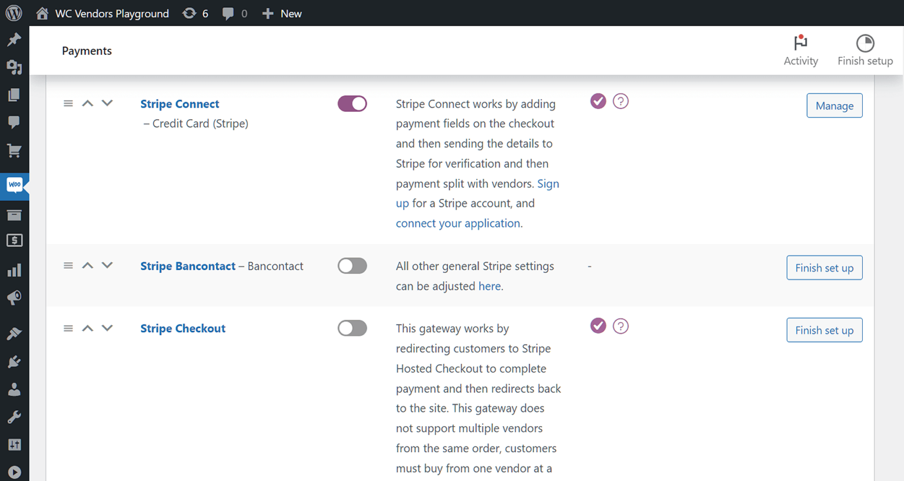This screenshot has height=481, width=904.
Task: Open the WooCommerce menu in sidebar
Action: (14, 185)
